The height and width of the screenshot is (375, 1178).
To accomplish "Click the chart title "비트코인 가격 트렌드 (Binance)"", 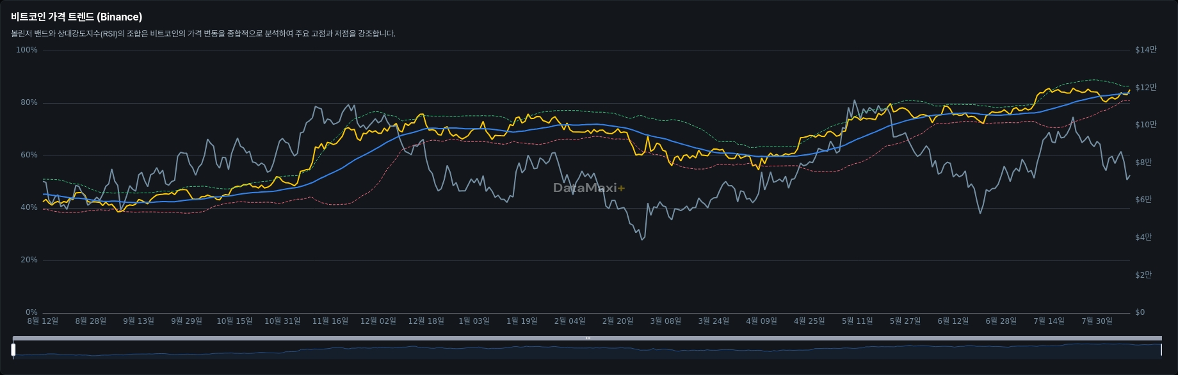I will click(x=77, y=17).
